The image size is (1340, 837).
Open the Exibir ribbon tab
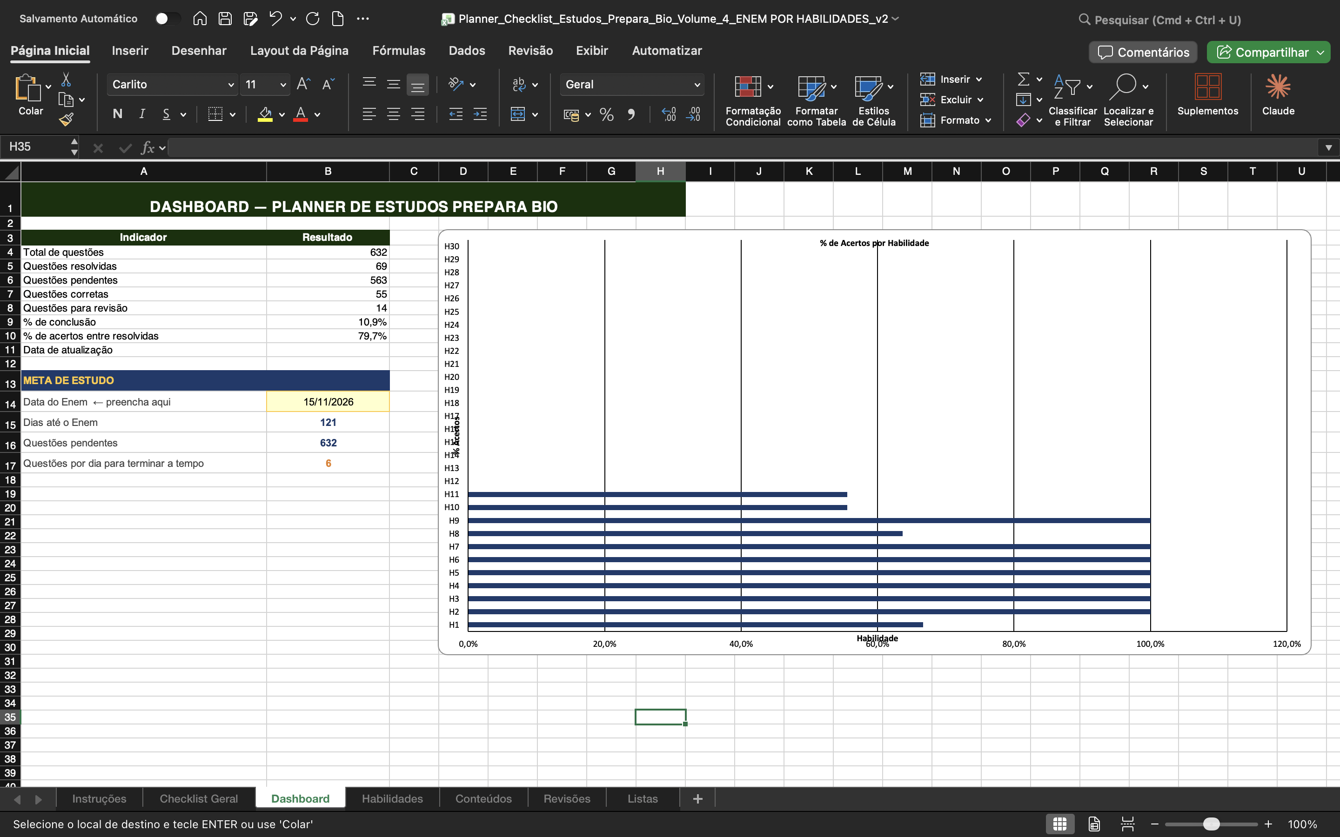click(x=592, y=50)
